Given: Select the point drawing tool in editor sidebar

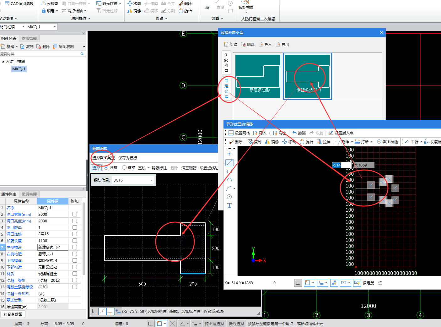Looking at the screenshot, I should coord(229,154).
